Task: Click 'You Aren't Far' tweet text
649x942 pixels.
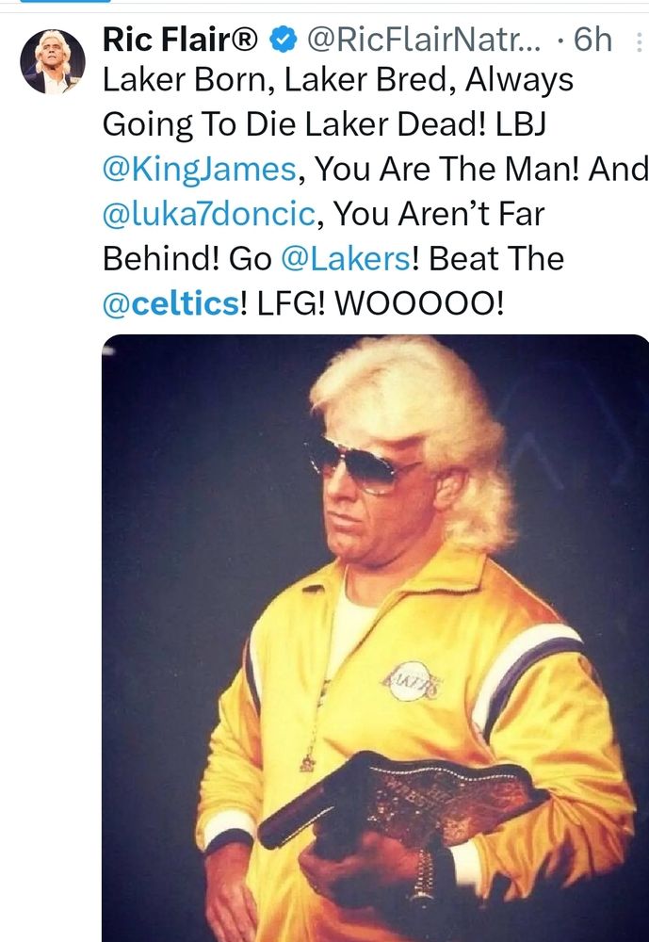Action: (x=439, y=213)
